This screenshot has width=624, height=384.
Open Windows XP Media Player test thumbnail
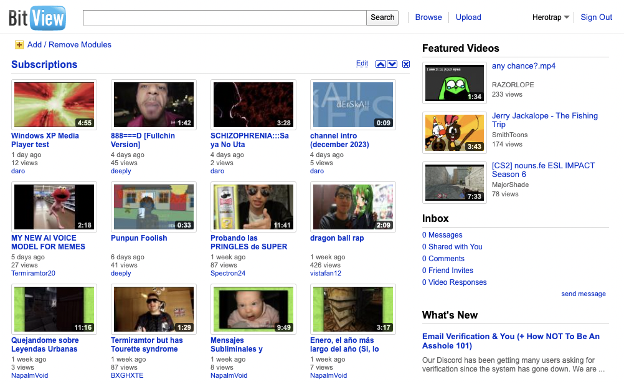[x=54, y=105]
